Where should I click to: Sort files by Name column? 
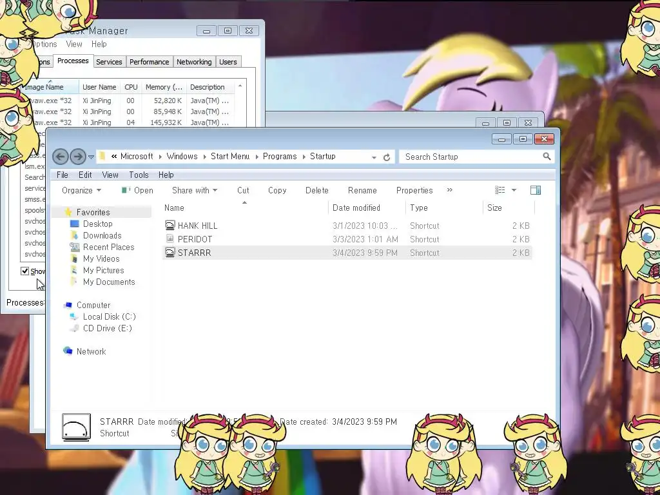point(245,208)
